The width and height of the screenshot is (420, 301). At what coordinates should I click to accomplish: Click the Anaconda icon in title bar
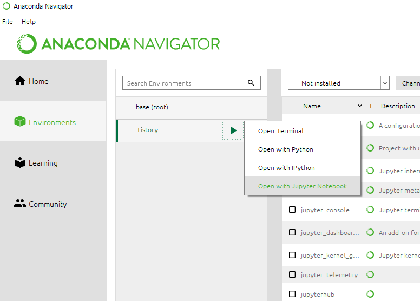[6, 6]
